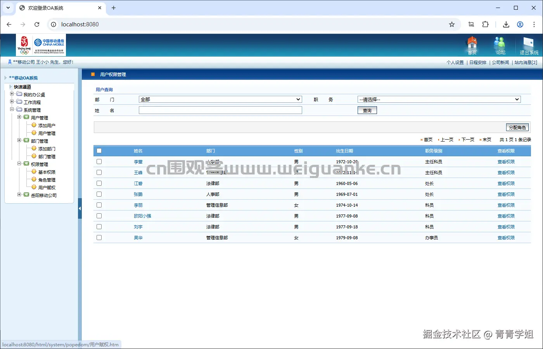543x349 pixels.
Task: Check the box for user 张鹏
Action: [99, 194]
